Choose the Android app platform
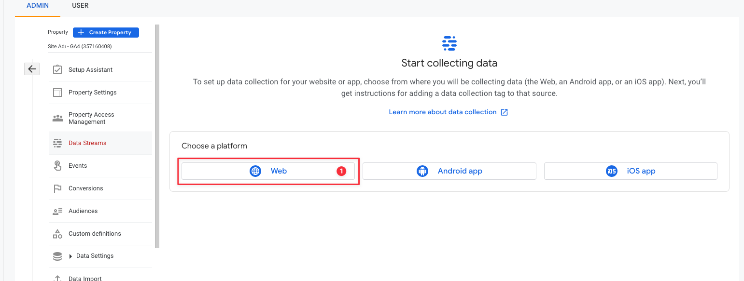This screenshot has width=744, height=281. tap(449, 171)
